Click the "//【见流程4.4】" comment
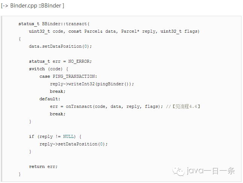 pyautogui.click(x=183, y=106)
